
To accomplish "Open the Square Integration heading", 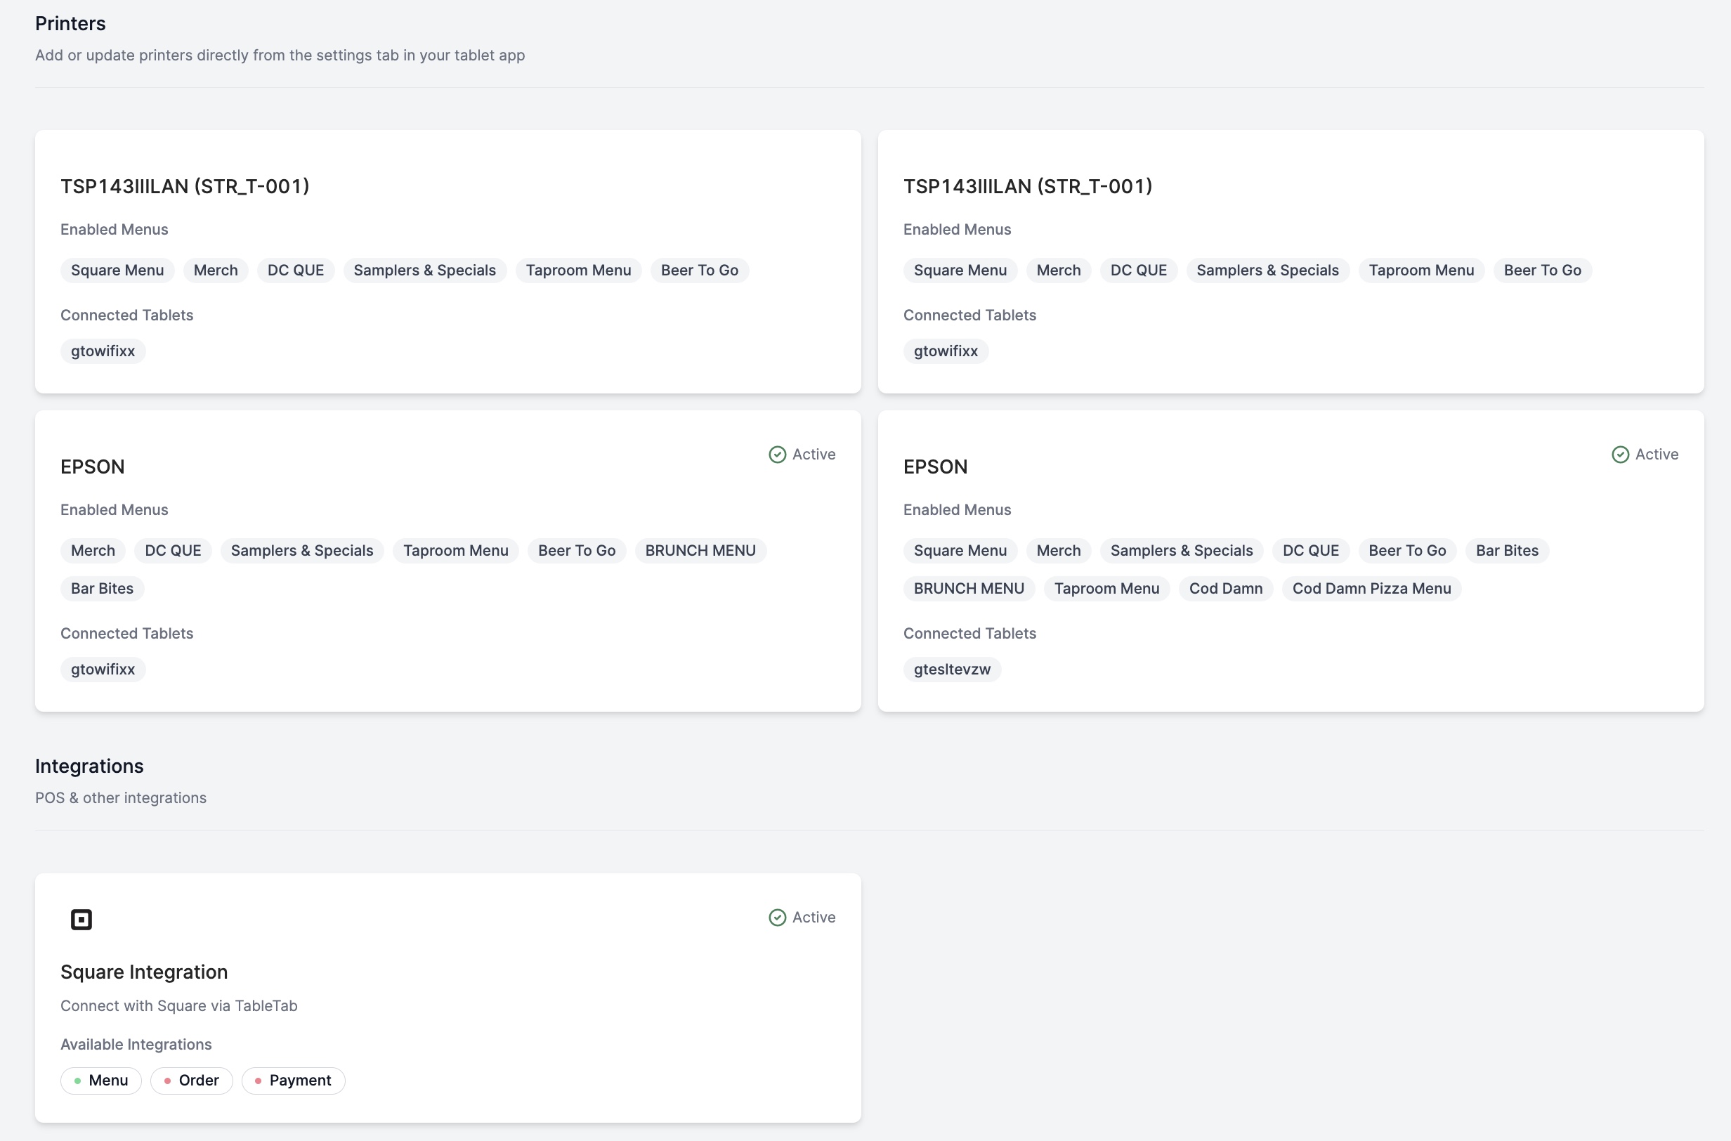I will [x=144, y=972].
